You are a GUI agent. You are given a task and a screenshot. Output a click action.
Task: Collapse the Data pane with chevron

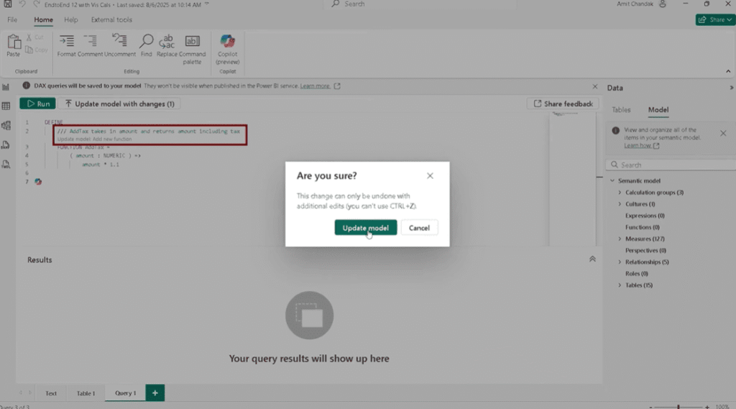tap(731, 88)
